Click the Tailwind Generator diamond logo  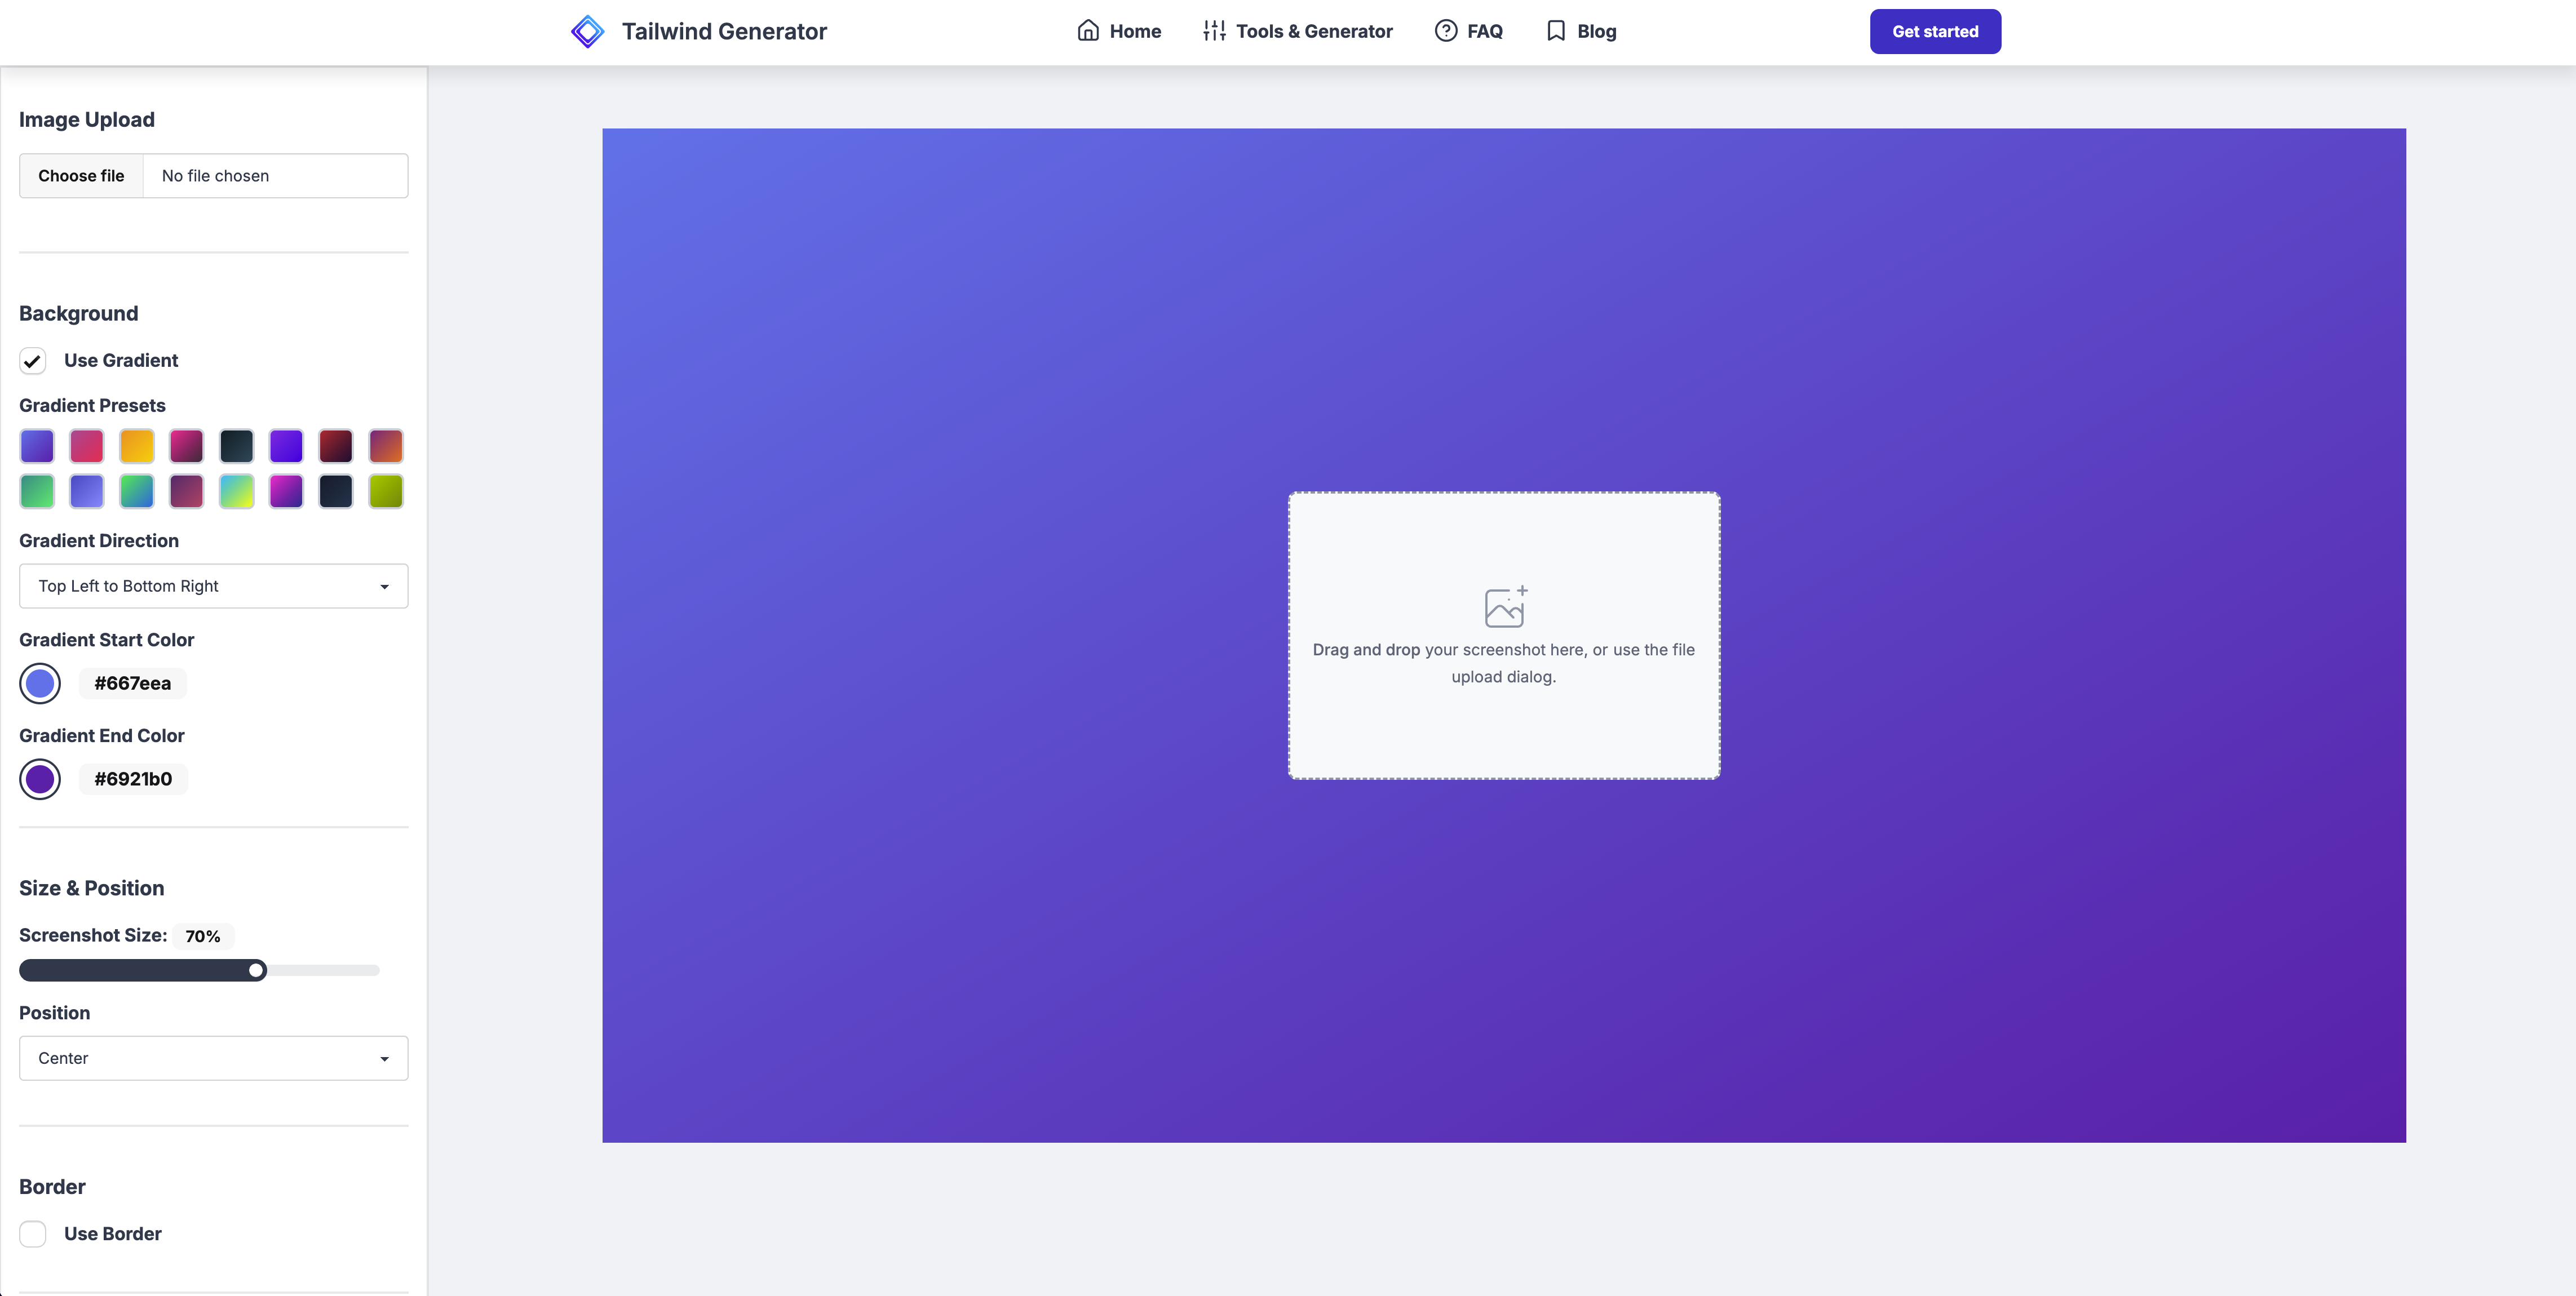587,31
